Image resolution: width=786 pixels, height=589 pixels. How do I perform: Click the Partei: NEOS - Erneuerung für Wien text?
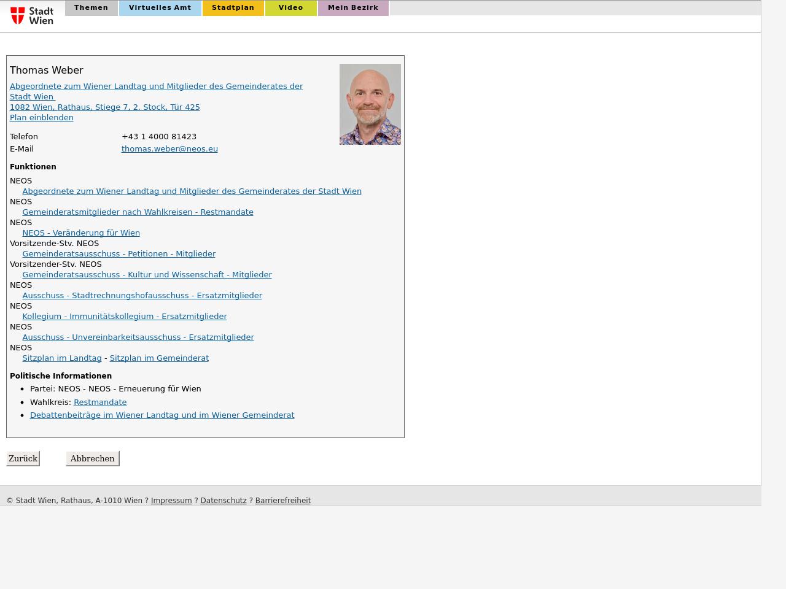pos(115,388)
